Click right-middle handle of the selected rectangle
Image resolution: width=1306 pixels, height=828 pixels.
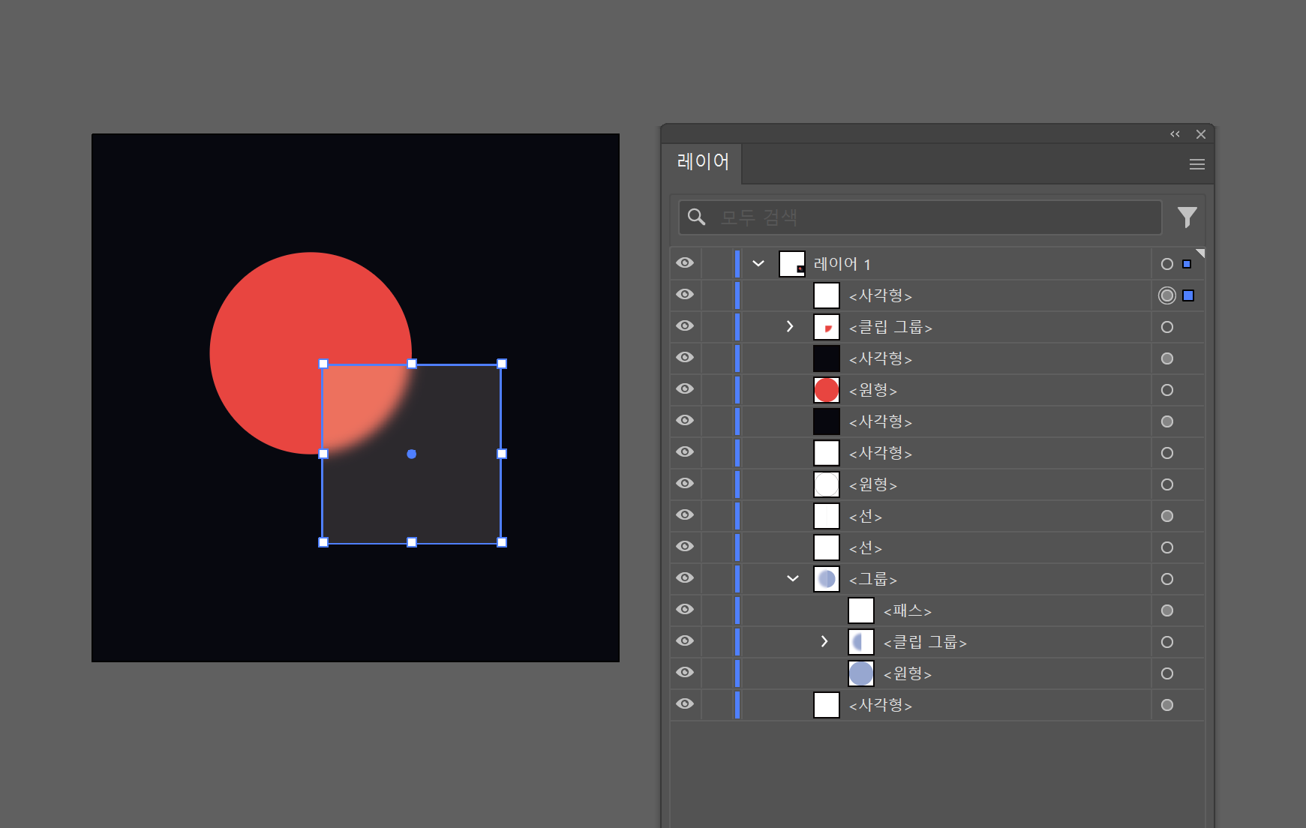(x=502, y=454)
